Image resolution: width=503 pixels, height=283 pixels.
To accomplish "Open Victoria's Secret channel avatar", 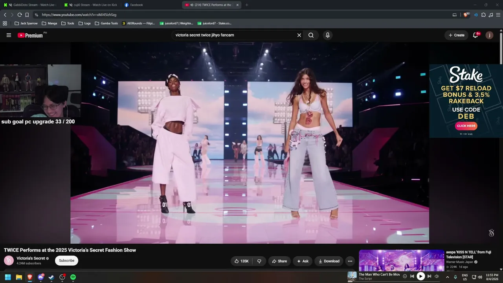I will [9, 260].
